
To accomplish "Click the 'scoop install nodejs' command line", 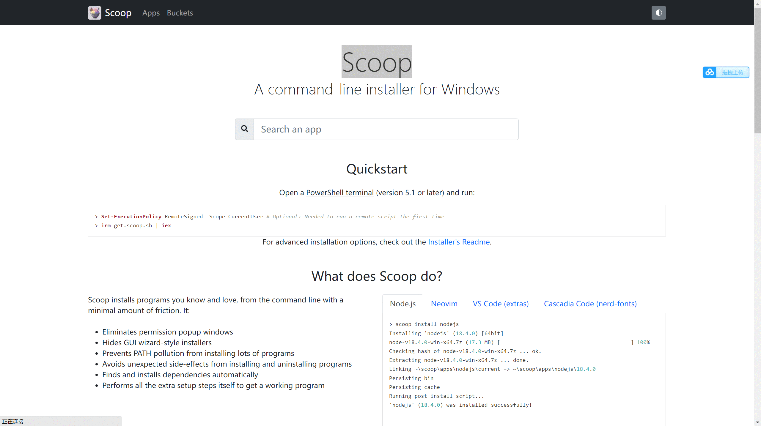I will [424, 324].
